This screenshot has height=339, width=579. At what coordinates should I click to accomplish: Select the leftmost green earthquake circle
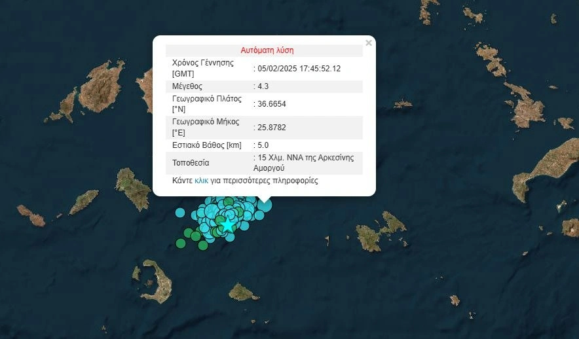point(181,243)
